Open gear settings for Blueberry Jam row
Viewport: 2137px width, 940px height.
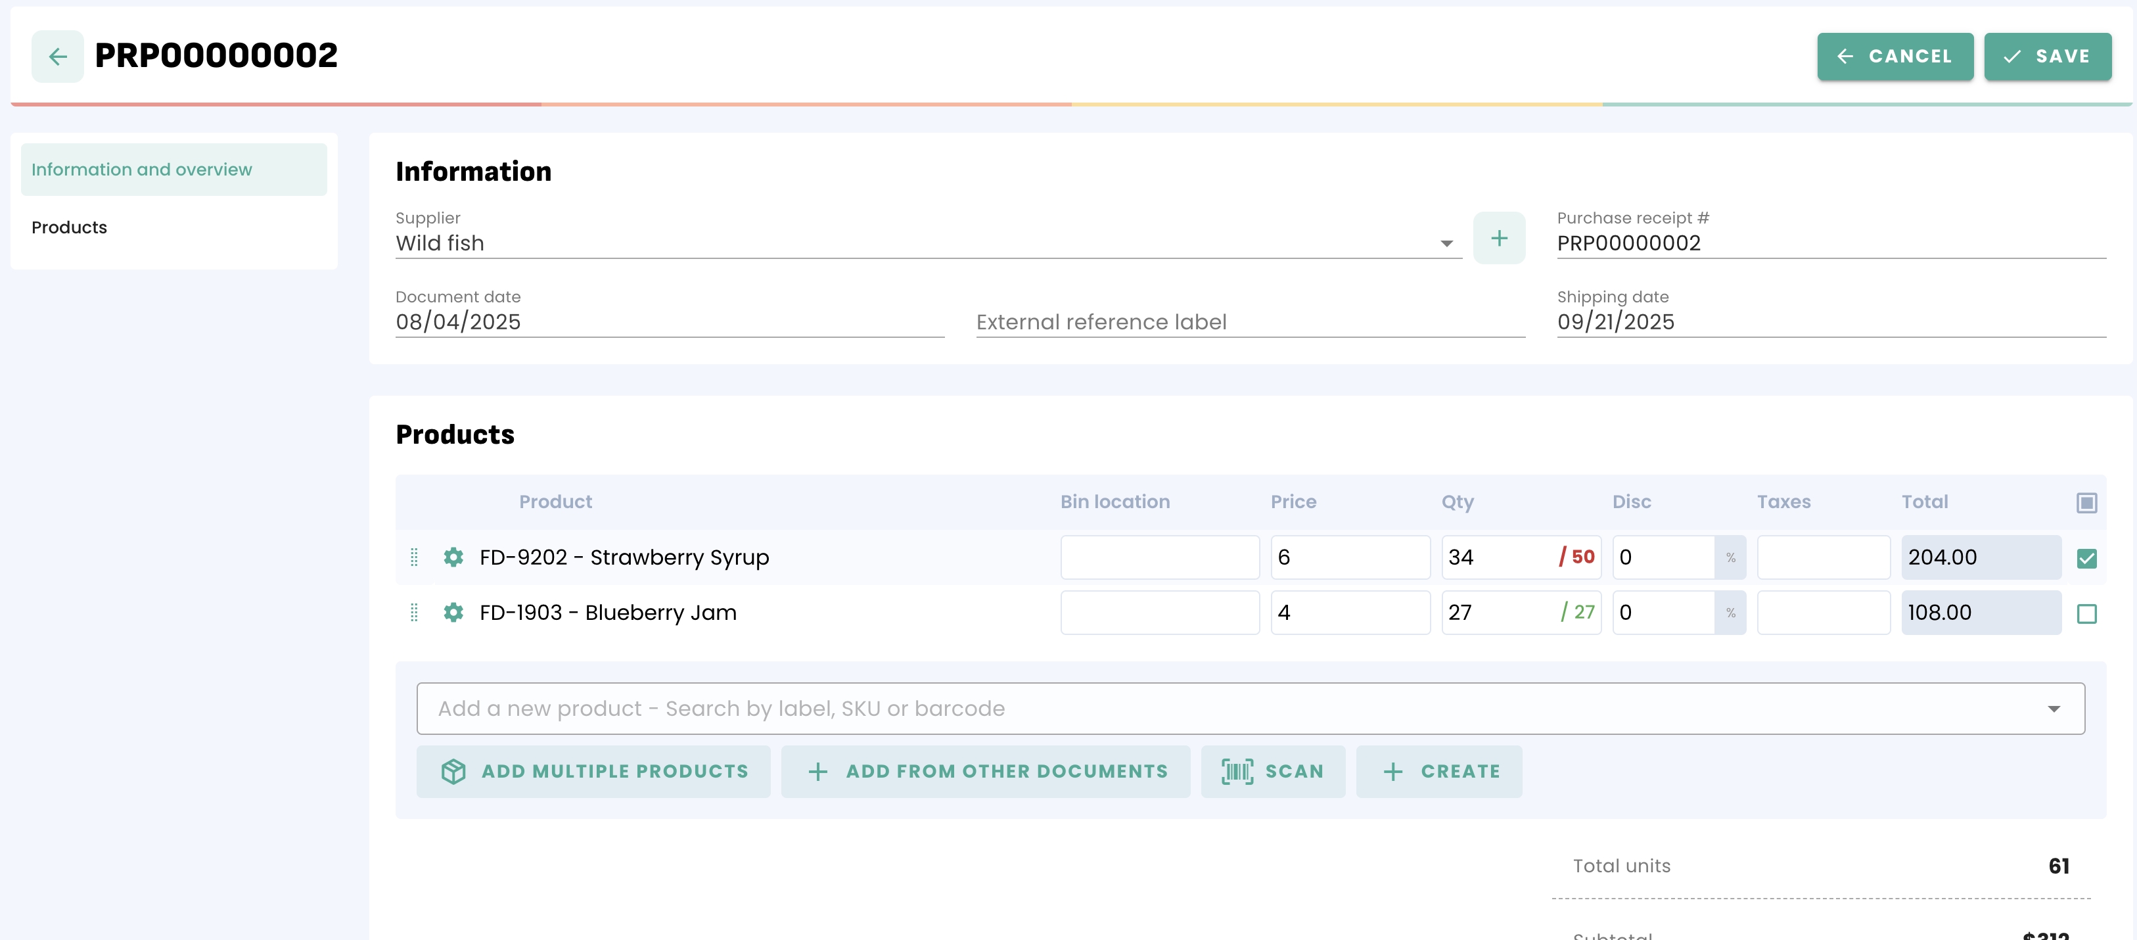coord(453,612)
